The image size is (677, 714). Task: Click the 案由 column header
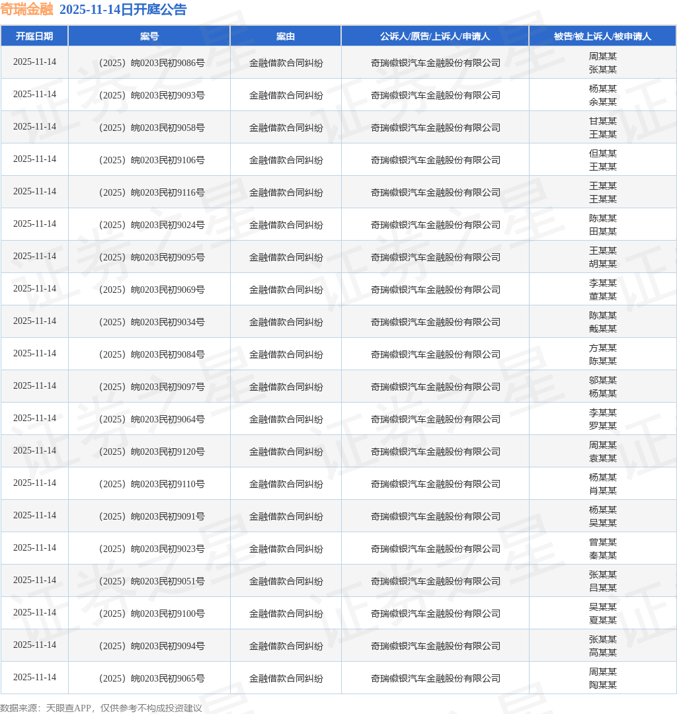coord(286,36)
